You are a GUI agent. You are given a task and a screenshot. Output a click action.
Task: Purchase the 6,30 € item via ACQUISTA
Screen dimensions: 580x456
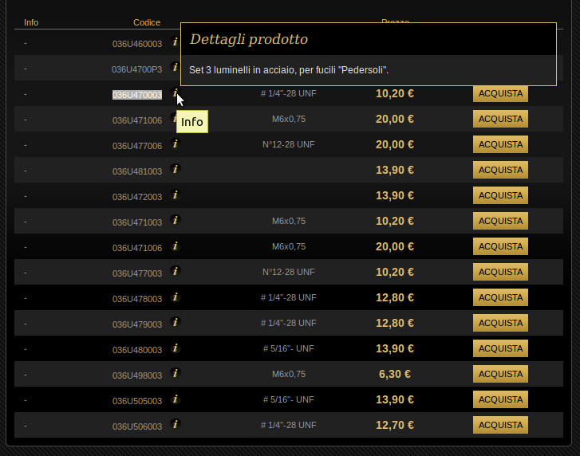pos(500,375)
